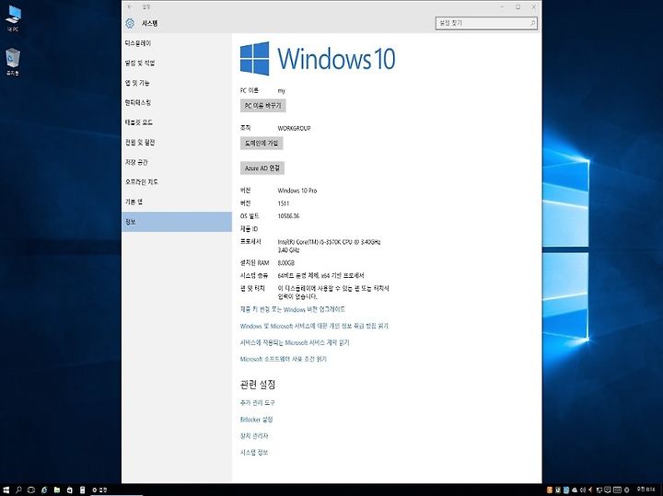The height and width of the screenshot is (496, 663).
Task: Open 오프라인 지도 settings
Action: point(176,182)
